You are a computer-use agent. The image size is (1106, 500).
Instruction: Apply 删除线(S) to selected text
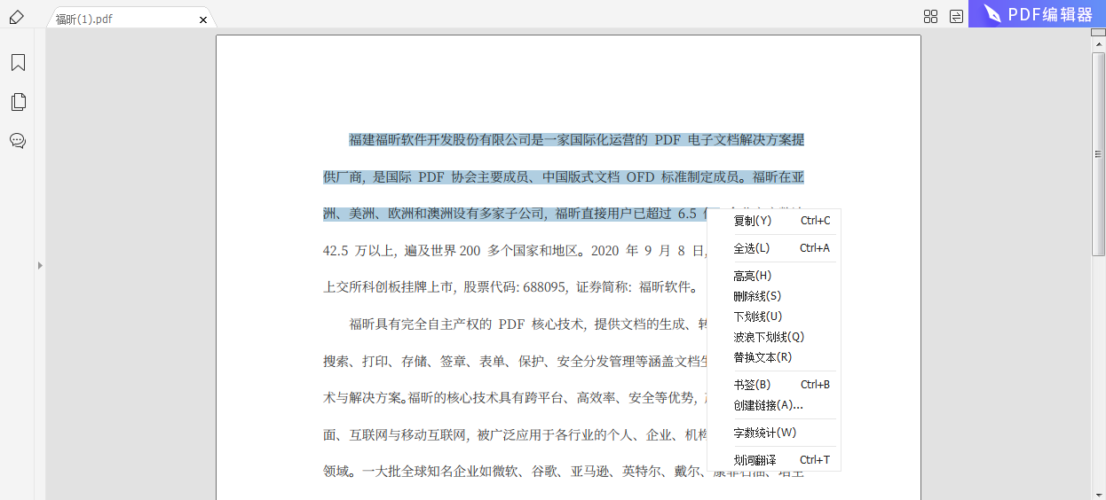[773, 296]
